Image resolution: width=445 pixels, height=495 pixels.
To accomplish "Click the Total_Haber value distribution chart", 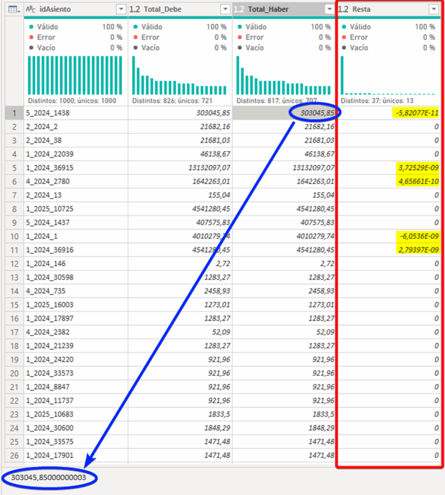I will coord(284,75).
